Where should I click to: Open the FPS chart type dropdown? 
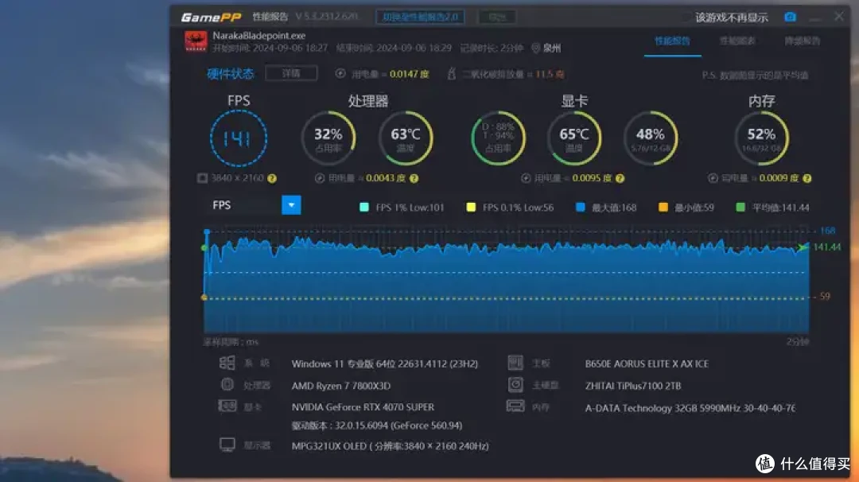[x=291, y=205]
